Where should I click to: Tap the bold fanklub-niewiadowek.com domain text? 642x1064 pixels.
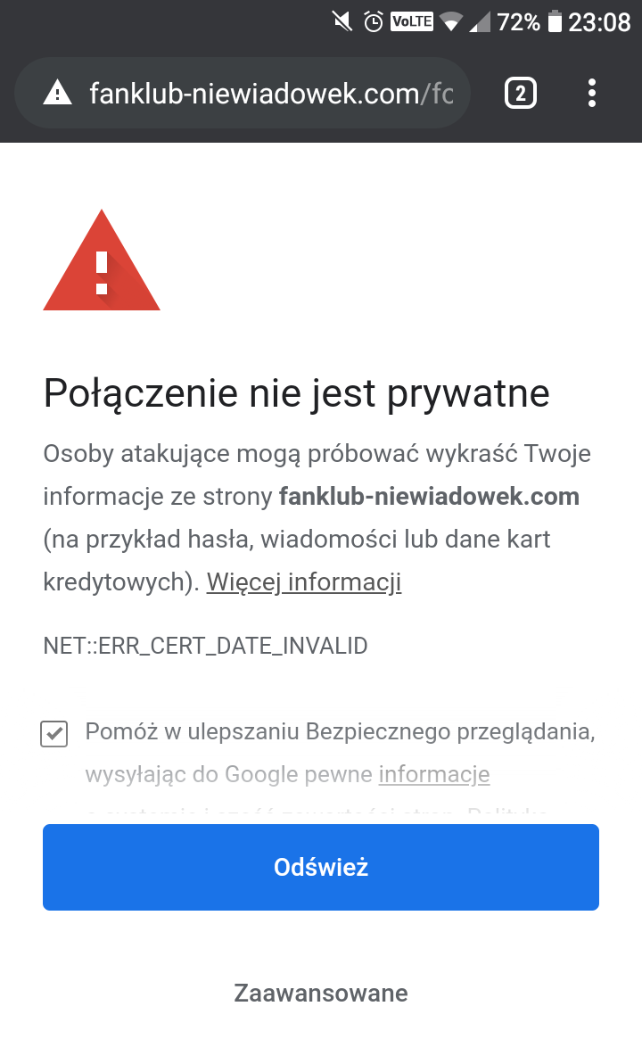tap(429, 497)
